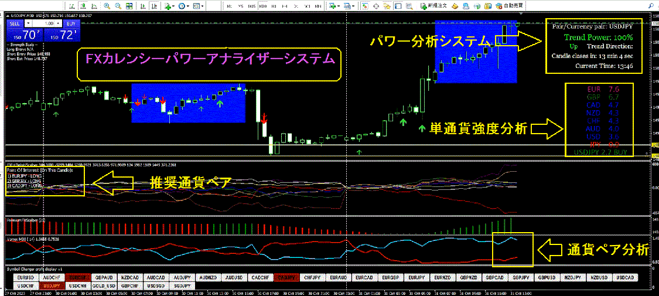Open the Market Watch icon
This screenshot has height=296, width=659.
(365, 6)
